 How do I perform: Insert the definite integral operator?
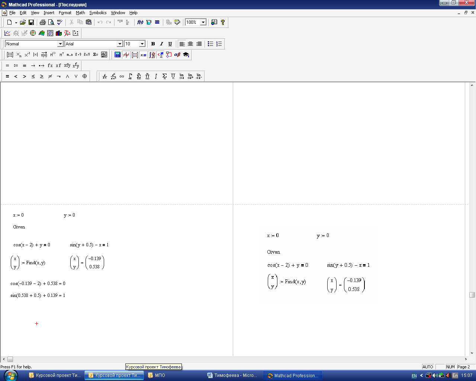[x=130, y=76]
